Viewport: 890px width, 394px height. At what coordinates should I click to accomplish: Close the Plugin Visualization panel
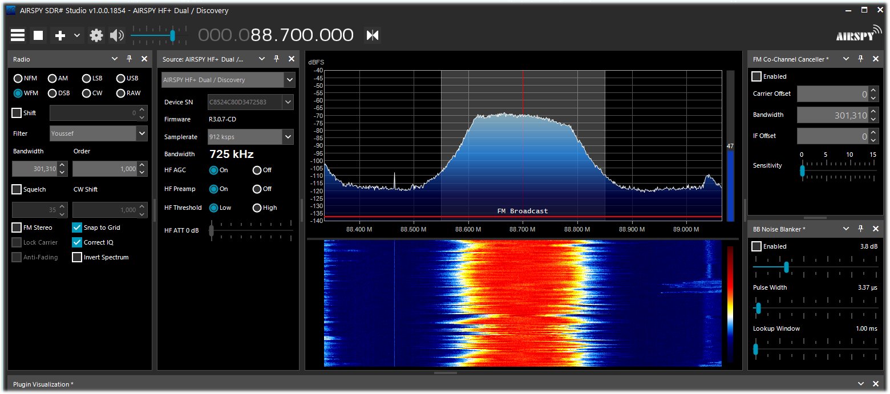pos(876,384)
